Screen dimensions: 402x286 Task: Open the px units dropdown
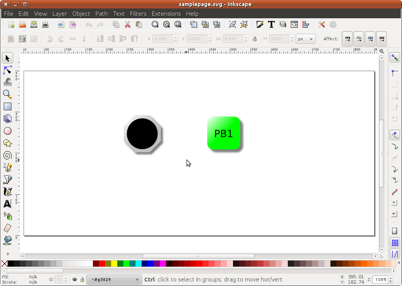[x=305, y=39]
